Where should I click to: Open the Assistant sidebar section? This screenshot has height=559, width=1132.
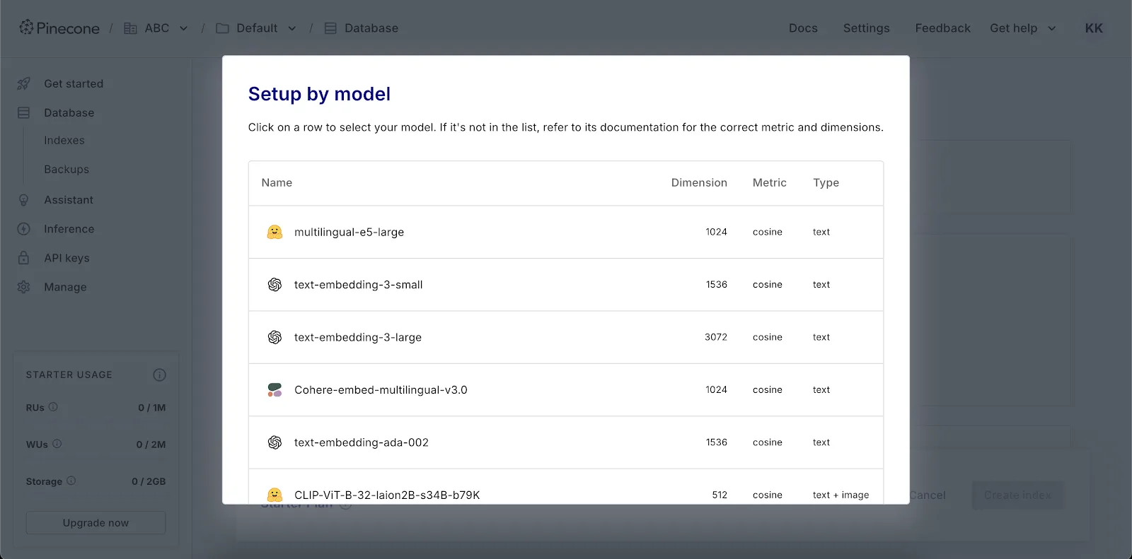(x=69, y=200)
